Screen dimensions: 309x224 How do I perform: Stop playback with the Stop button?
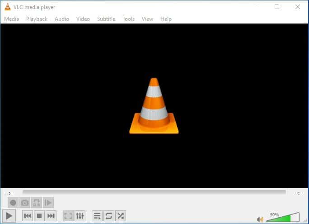(39, 216)
